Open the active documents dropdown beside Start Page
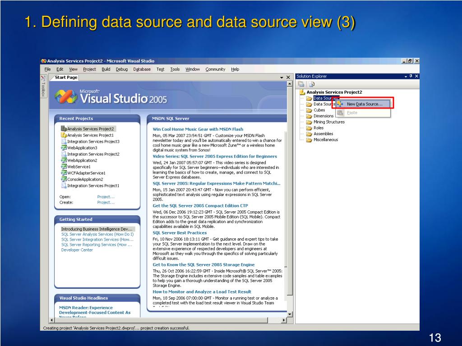462x346 pixels. [282, 77]
